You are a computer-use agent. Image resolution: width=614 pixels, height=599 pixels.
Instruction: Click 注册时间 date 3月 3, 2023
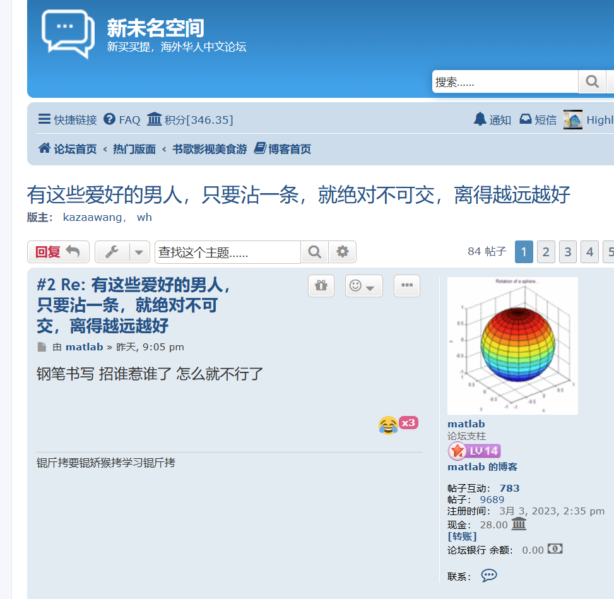(x=552, y=511)
